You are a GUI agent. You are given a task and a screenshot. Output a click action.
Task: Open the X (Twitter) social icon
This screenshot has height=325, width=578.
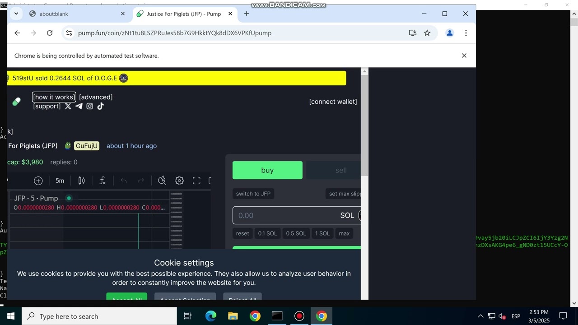click(x=68, y=106)
